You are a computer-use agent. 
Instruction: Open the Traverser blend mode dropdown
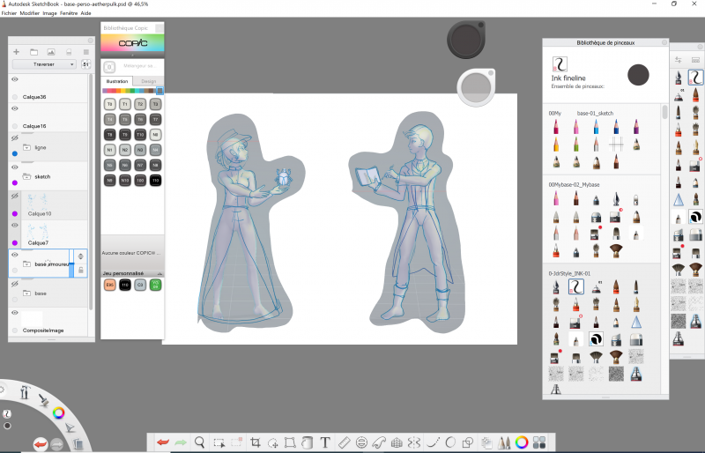coord(43,64)
